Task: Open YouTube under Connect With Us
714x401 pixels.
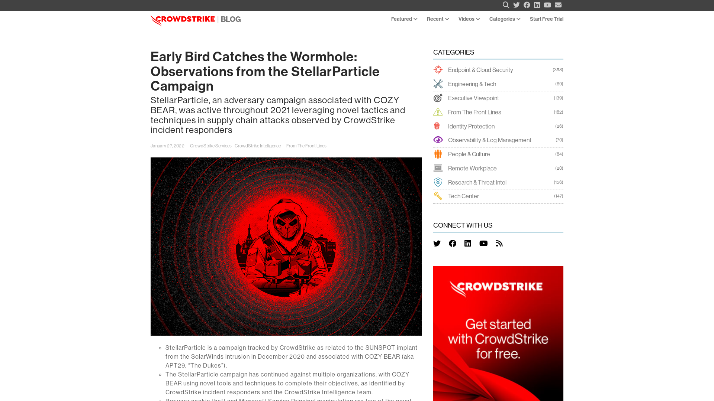Action: pyautogui.click(x=483, y=244)
